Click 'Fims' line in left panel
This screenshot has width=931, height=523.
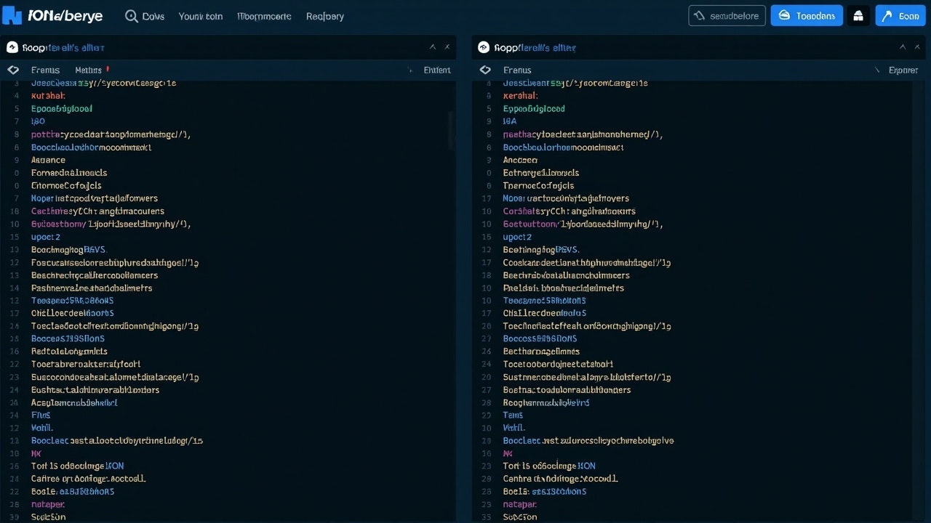(41, 415)
